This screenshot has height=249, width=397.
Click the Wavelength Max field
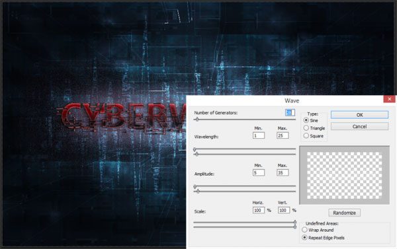283,135
